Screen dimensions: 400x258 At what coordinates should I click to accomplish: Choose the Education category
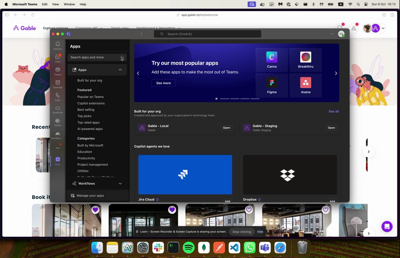tap(85, 152)
